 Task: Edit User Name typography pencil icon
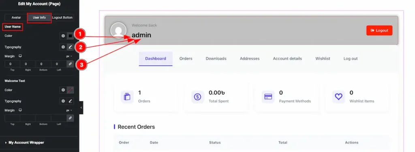tap(71, 47)
